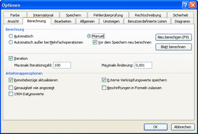198x134 pixels.
Task: Click the Blatt berechnen button
Action: coord(173,47)
